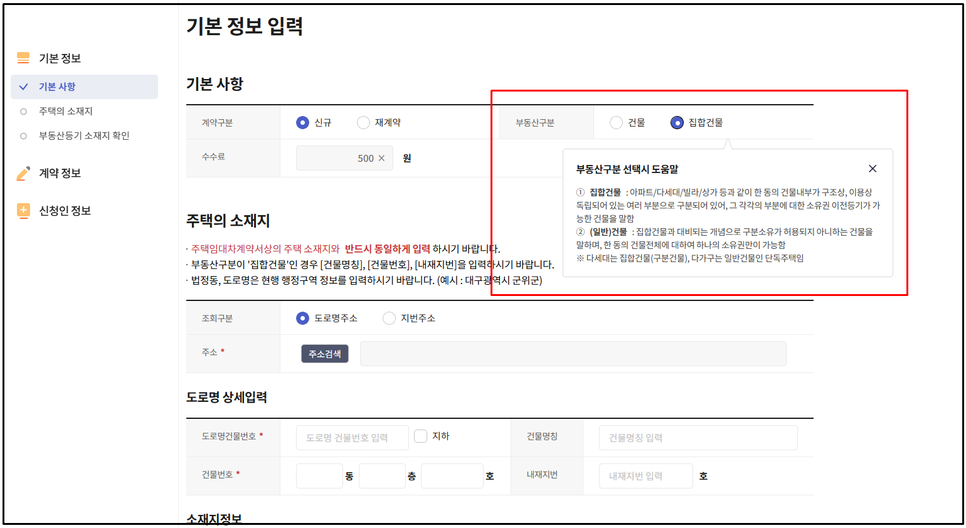The image size is (966, 528).
Task: Click the 주소검색 address search button
Action: point(324,353)
